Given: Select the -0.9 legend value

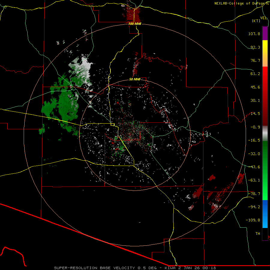Looking at the screenshot, I should (255, 127).
